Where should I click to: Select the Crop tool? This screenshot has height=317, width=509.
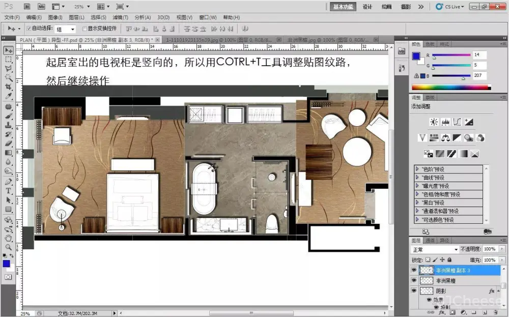click(x=9, y=87)
